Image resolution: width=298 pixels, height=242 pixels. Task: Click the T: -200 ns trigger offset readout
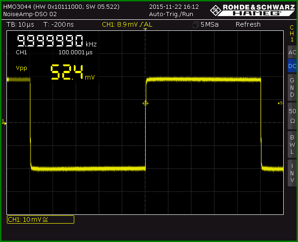click(x=58, y=24)
